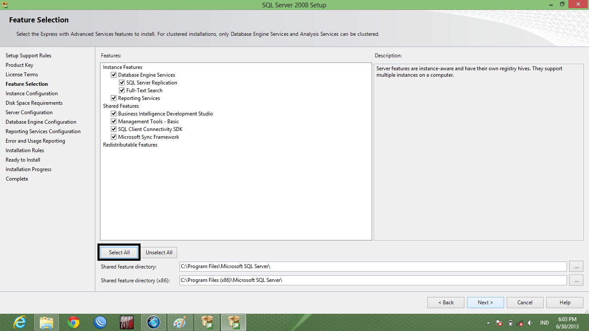Proceed with the Next button
Screen dimensions: 589x331
click(486, 303)
